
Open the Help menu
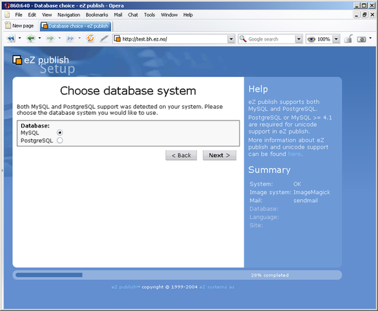point(188,15)
